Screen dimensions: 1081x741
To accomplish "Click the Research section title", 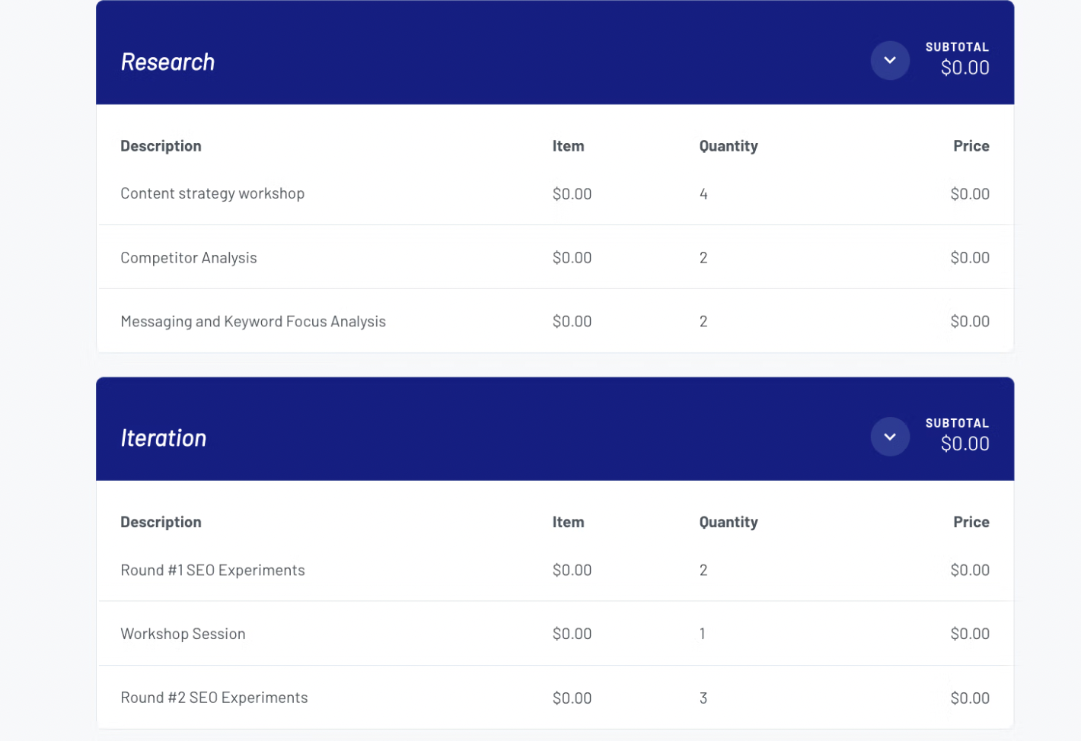I will pos(167,62).
